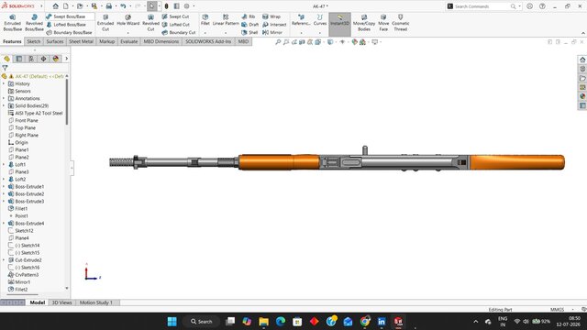Toggle the Select cursor tool
587x330 pixels.
click(x=152, y=6)
